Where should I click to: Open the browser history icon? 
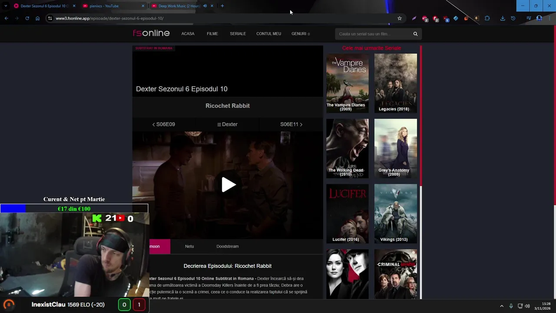(x=513, y=18)
